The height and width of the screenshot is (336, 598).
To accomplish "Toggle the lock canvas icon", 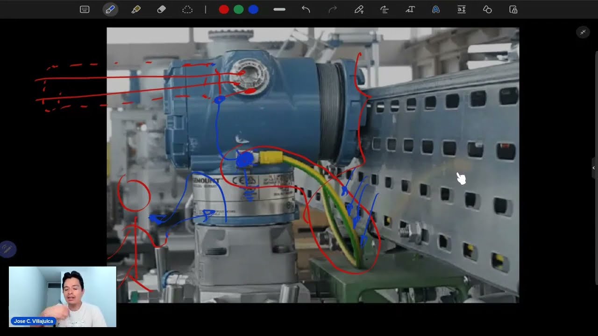I will pos(513,9).
